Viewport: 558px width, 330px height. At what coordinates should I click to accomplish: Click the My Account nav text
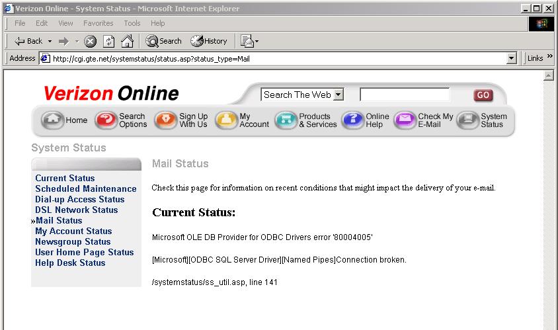click(254, 120)
